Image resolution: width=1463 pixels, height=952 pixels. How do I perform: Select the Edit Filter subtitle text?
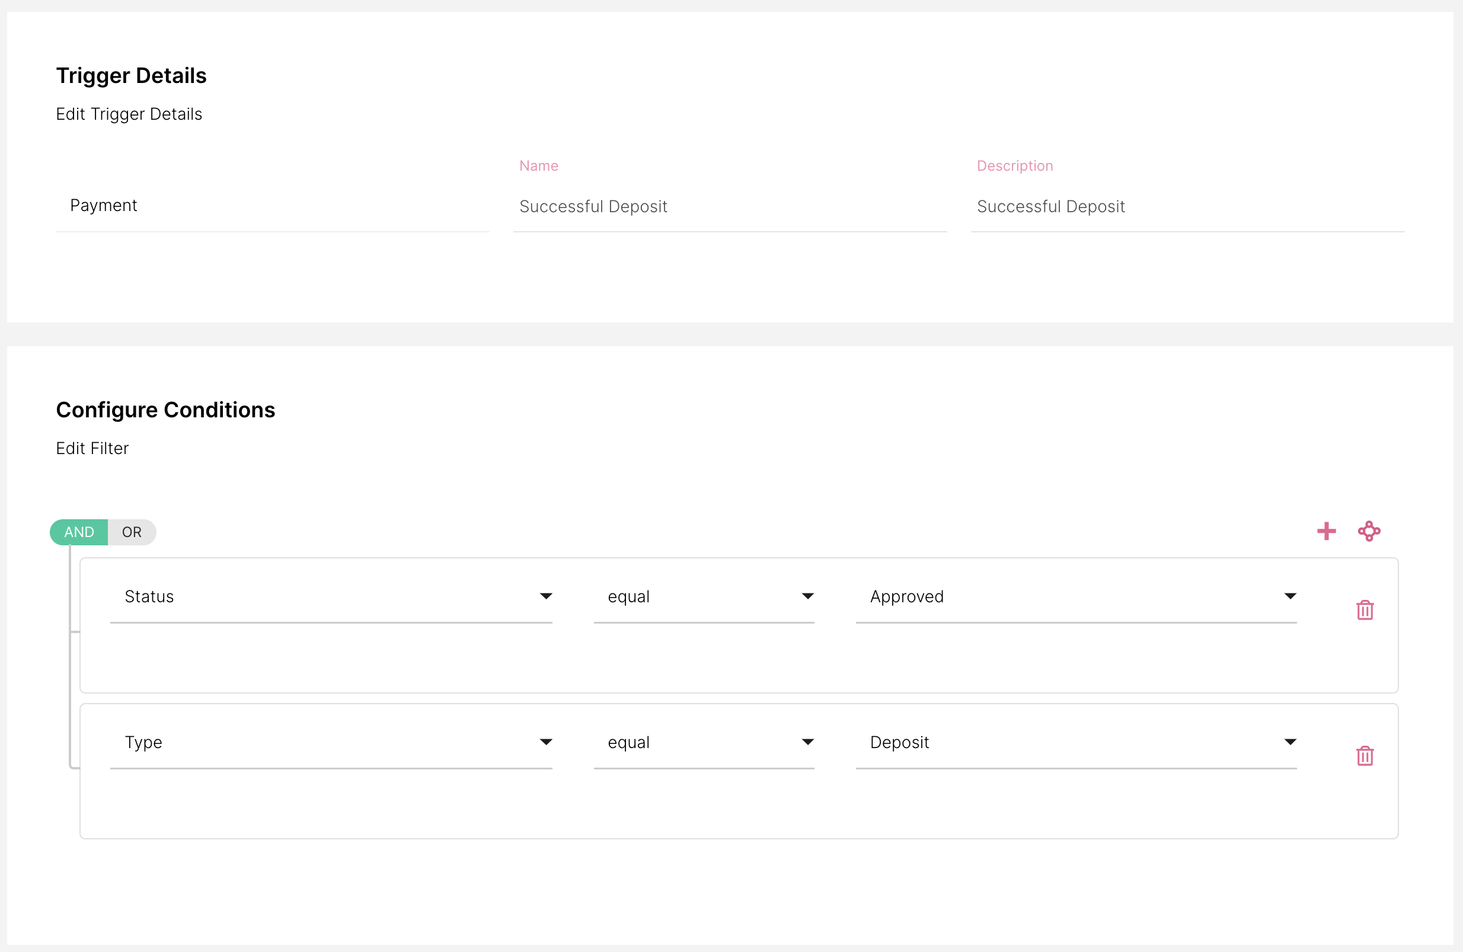(x=92, y=449)
